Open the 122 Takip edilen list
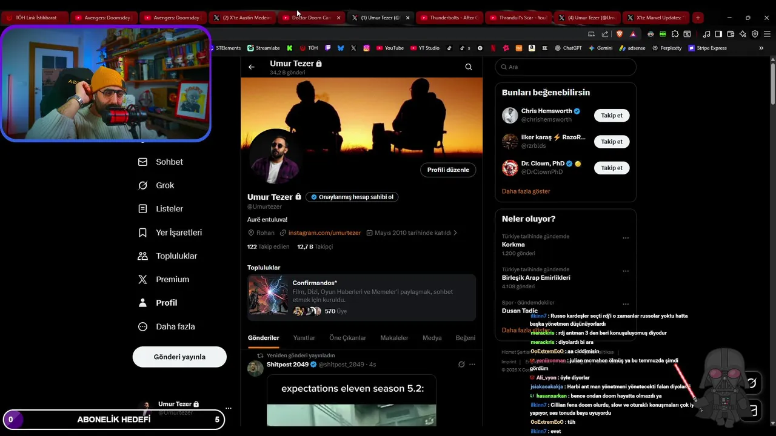 click(x=269, y=246)
